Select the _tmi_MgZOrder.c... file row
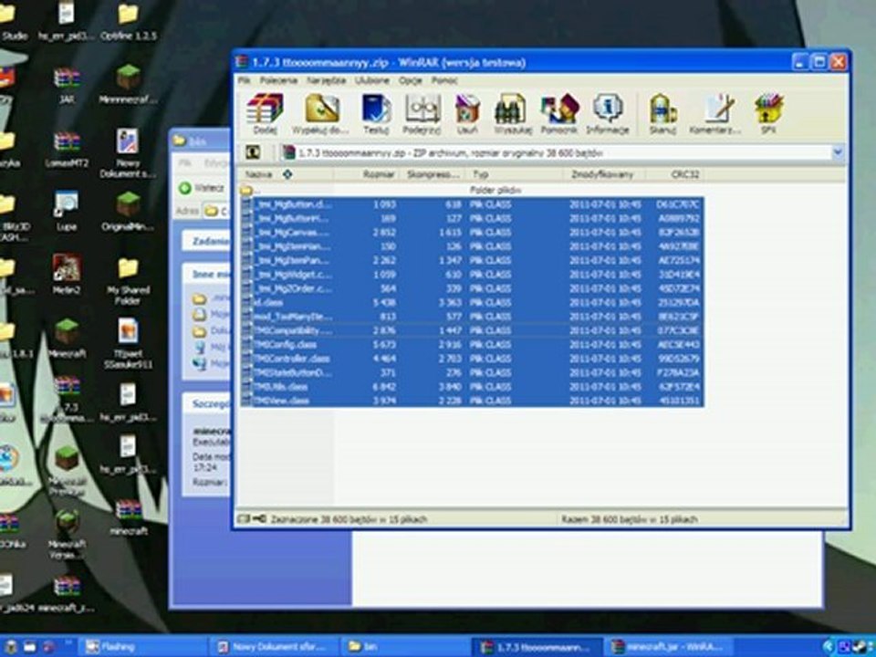This screenshot has height=657, width=876. click(472, 288)
